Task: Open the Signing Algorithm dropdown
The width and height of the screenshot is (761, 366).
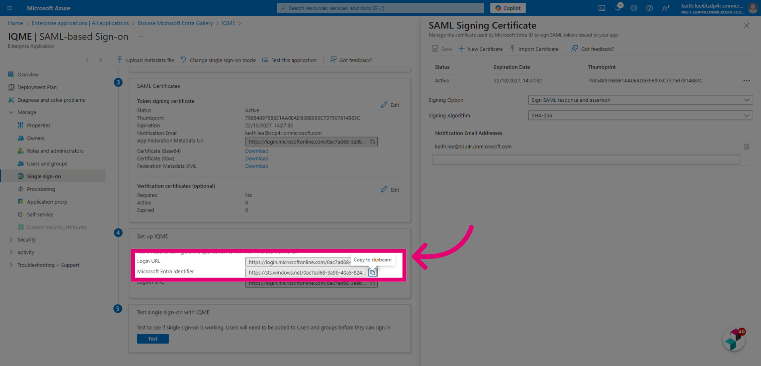Action: (x=640, y=116)
